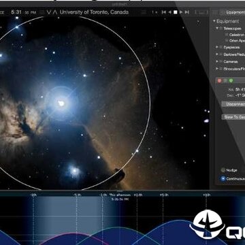This screenshot has width=245, height=245.
Task: Open the menu icon left of time step
Action: coord(144,12)
